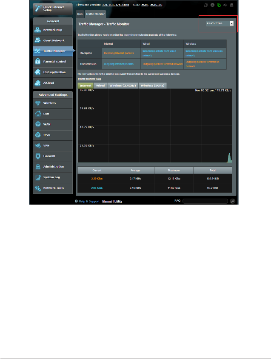Click the Quick Internet Setup wand icon
The image size is (271, 359).
38,8
